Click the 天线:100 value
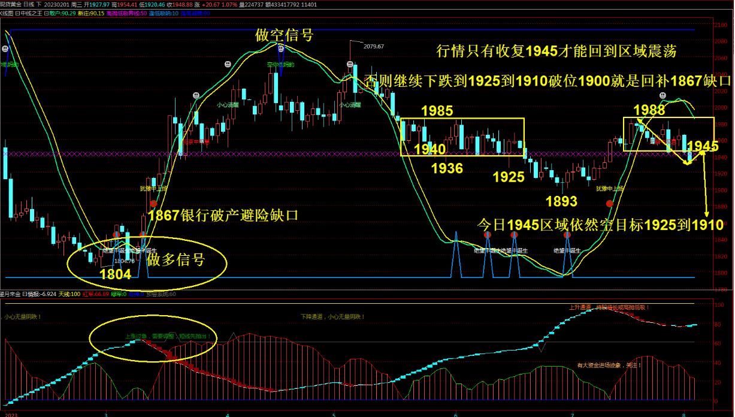The image size is (735, 417). point(69,294)
